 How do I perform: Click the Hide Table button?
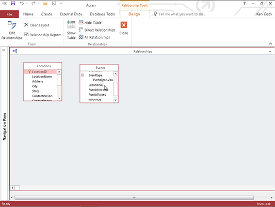[90, 23]
